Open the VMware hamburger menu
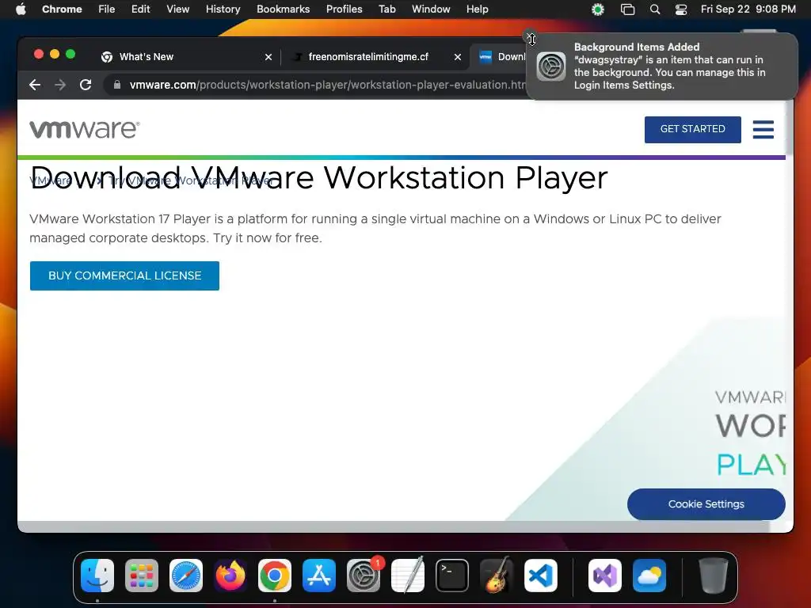 click(x=763, y=129)
